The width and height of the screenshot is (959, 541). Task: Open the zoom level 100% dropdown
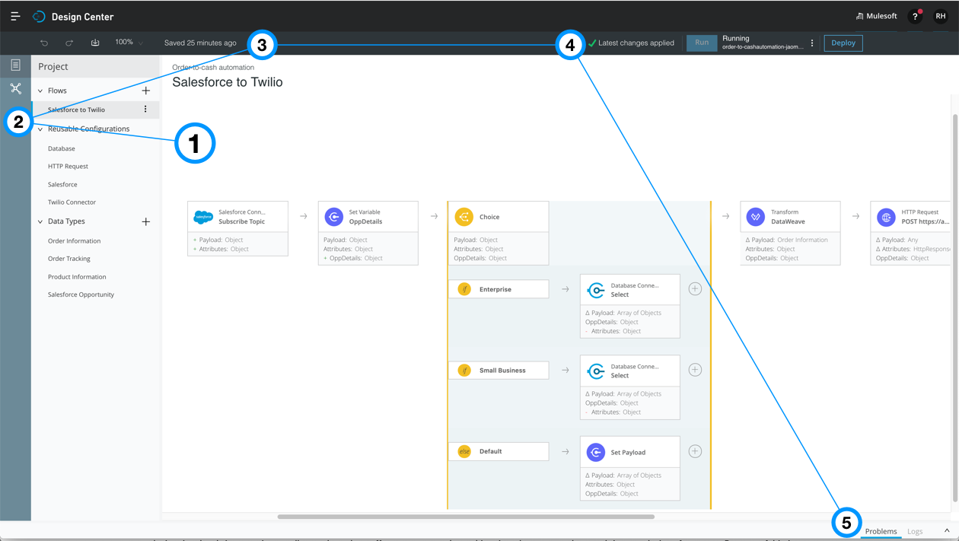(x=129, y=43)
